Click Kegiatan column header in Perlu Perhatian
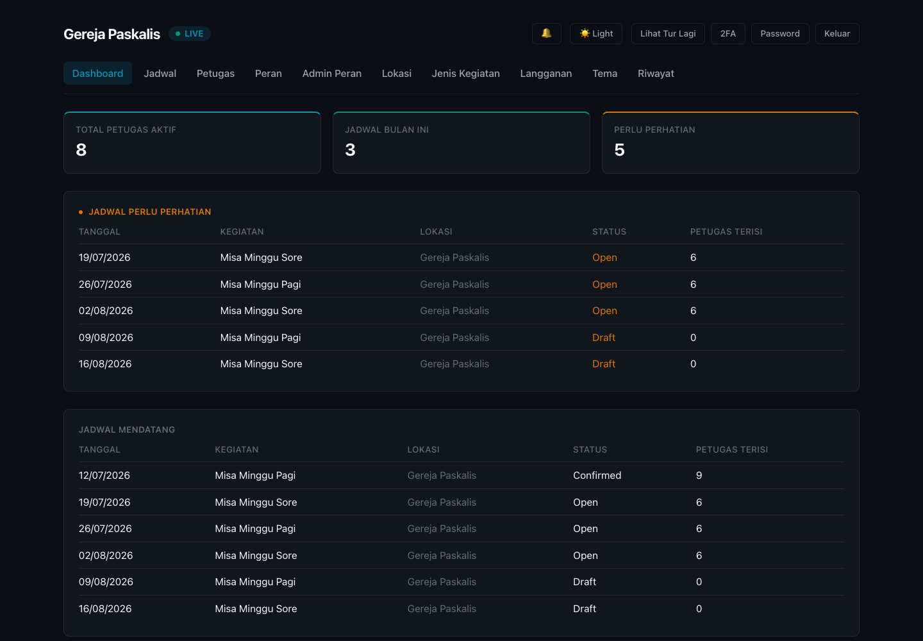The width and height of the screenshot is (923, 641). [x=242, y=232]
